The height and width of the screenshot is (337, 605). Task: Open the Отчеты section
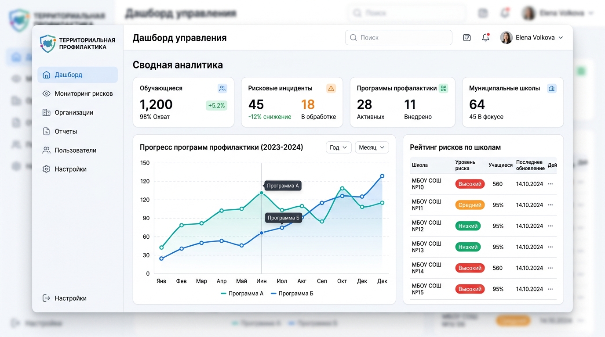[77, 131]
